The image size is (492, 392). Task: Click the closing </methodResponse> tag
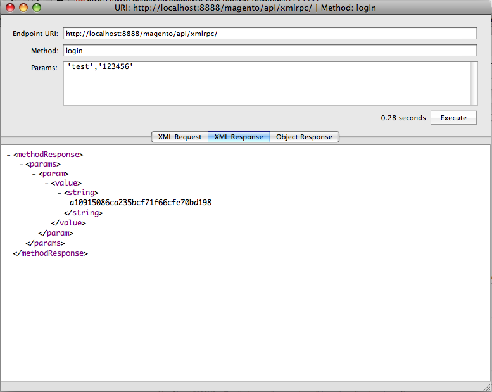(x=51, y=253)
